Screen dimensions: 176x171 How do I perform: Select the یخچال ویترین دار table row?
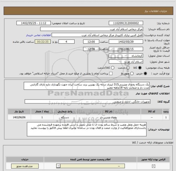click(x=88, y=117)
